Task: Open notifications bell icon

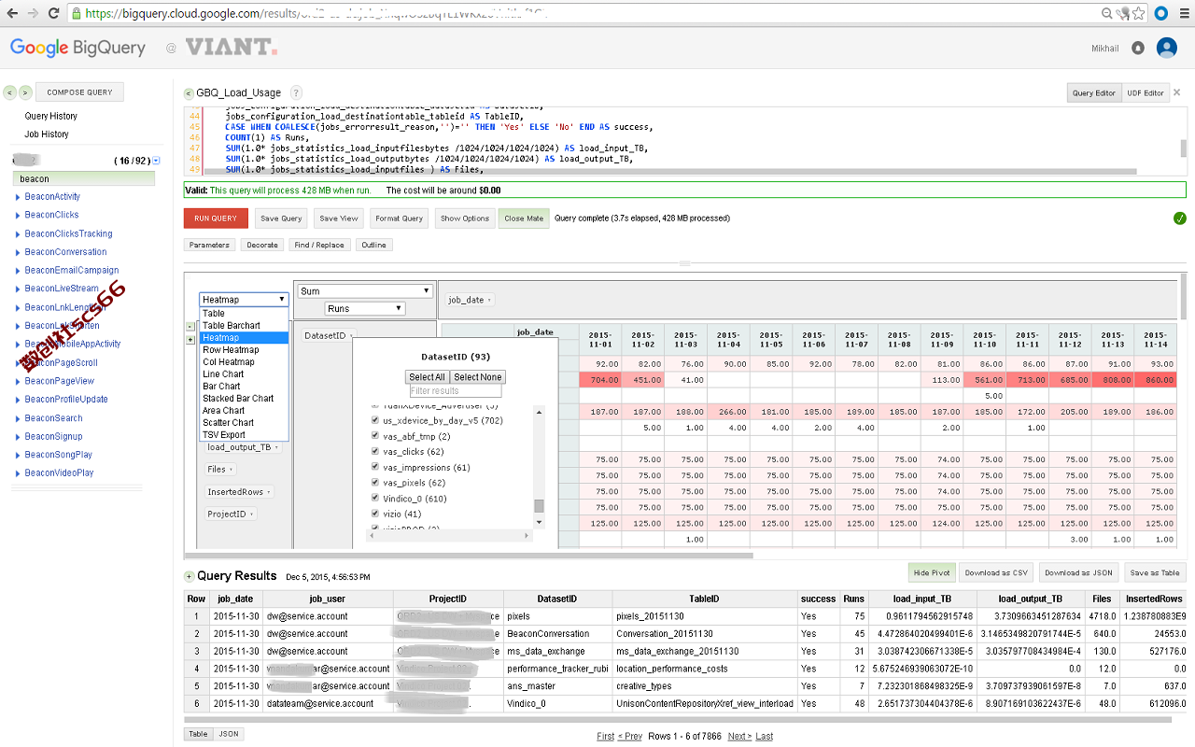Action: pyautogui.click(x=1138, y=48)
